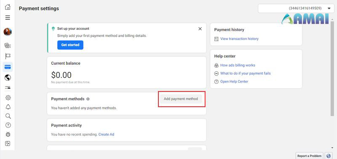
Task: Open What to do if your payment fails
Action: (246, 73)
